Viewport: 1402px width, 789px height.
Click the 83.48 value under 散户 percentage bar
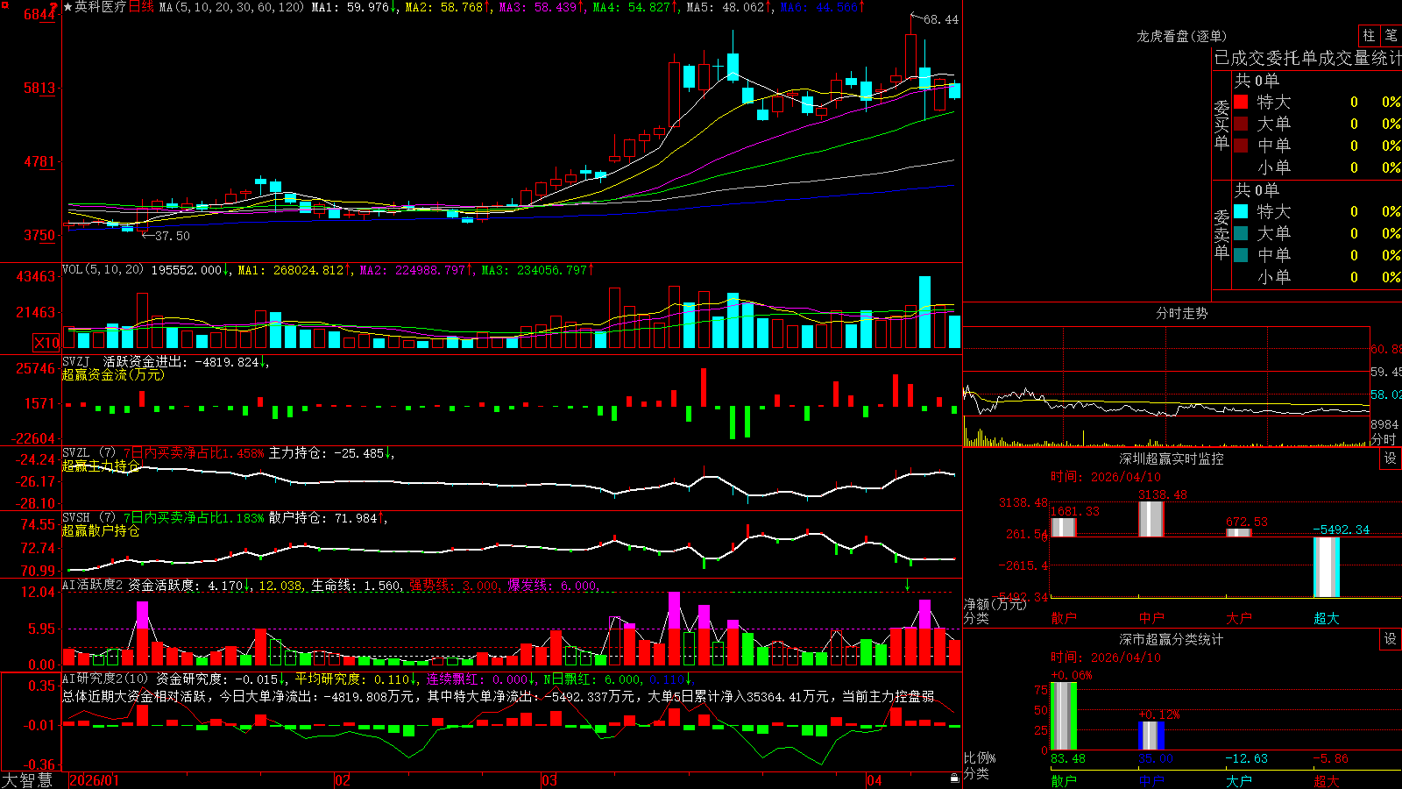point(1068,758)
